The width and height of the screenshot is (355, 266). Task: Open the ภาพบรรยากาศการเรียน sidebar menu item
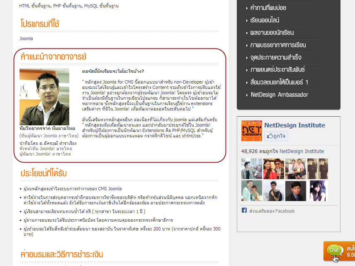point(278,45)
